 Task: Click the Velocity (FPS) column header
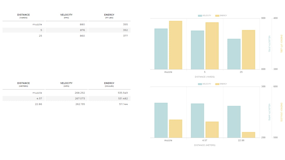[66, 16]
